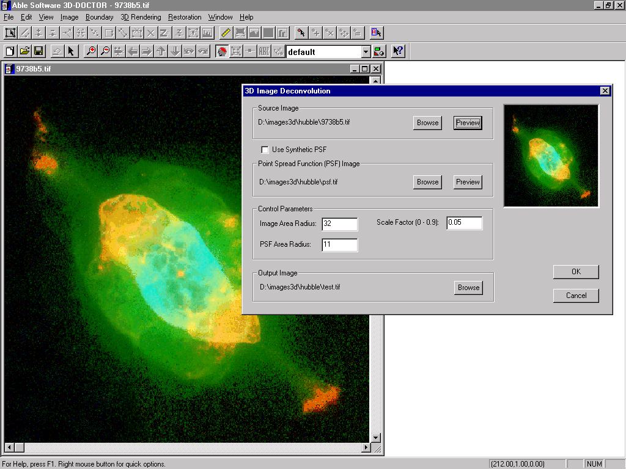
Task: Create a new document with the blank page icon
Action: [x=10, y=51]
